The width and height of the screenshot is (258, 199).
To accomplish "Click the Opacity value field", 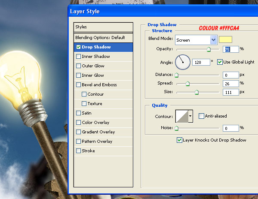I will 230,49.
